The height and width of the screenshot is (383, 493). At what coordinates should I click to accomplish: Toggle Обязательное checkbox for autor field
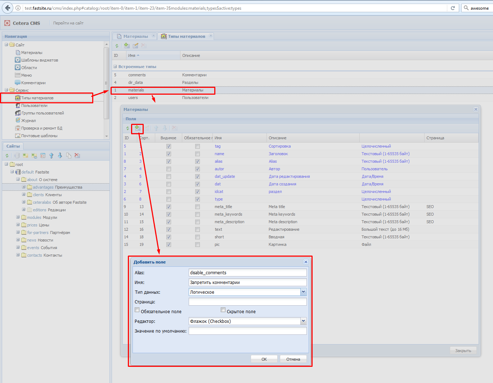[197, 169]
